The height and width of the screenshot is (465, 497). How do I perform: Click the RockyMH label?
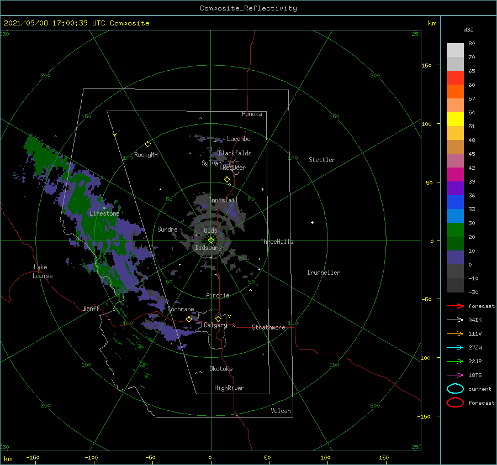click(x=146, y=155)
